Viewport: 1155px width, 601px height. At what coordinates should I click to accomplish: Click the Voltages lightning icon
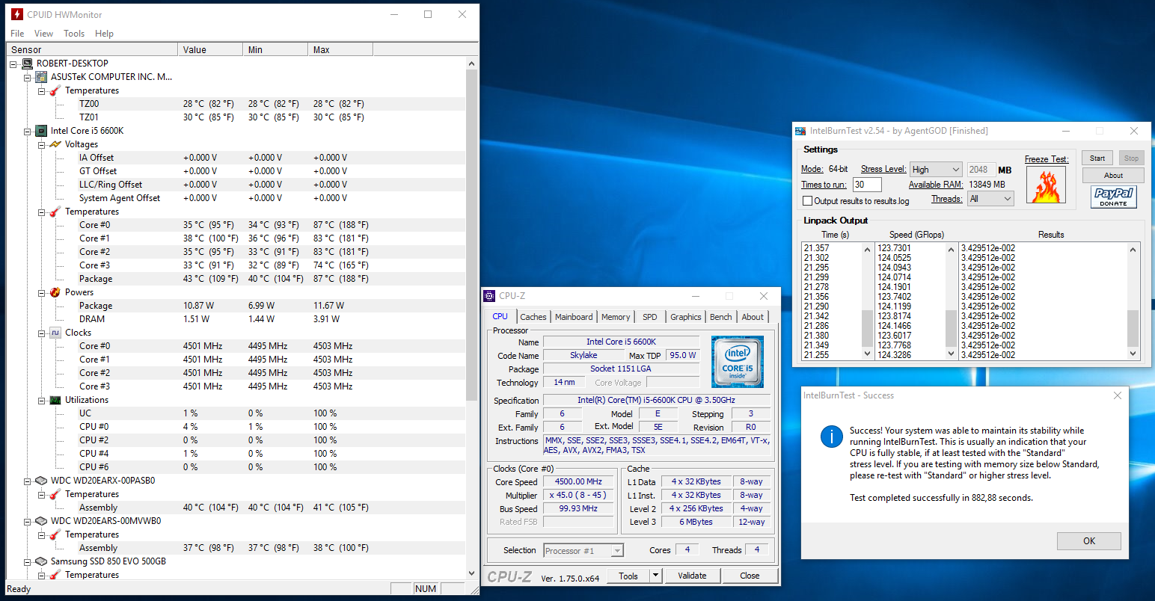pos(55,144)
